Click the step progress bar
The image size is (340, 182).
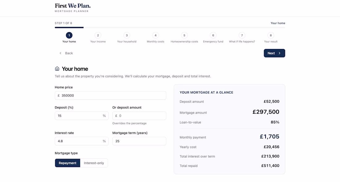[170, 27]
